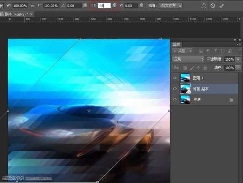Click the lock transparent pixels icon
243x183 pixels.
tap(185, 68)
